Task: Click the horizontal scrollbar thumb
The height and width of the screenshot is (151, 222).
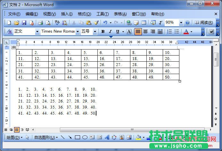Action: click(x=132, y=130)
